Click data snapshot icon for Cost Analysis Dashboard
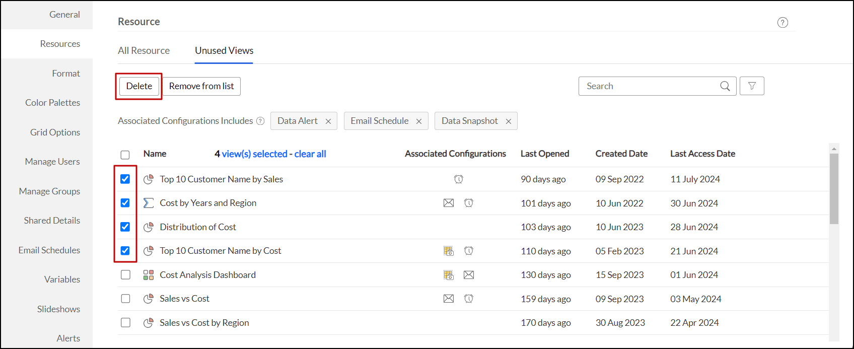854x349 pixels. 449,275
